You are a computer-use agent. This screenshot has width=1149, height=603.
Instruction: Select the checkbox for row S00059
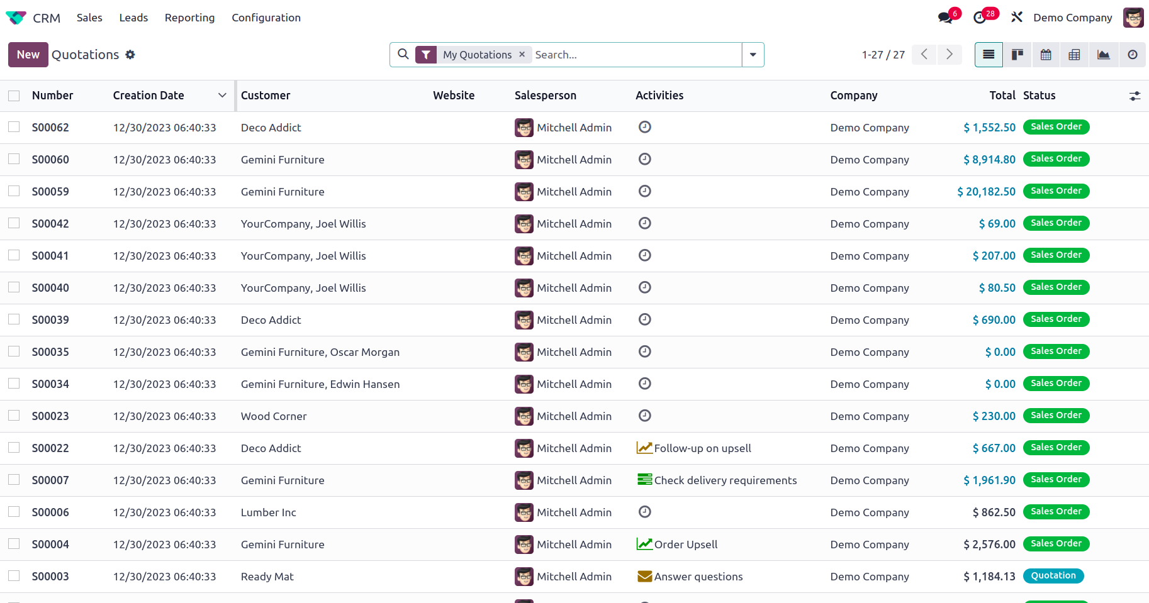point(14,191)
